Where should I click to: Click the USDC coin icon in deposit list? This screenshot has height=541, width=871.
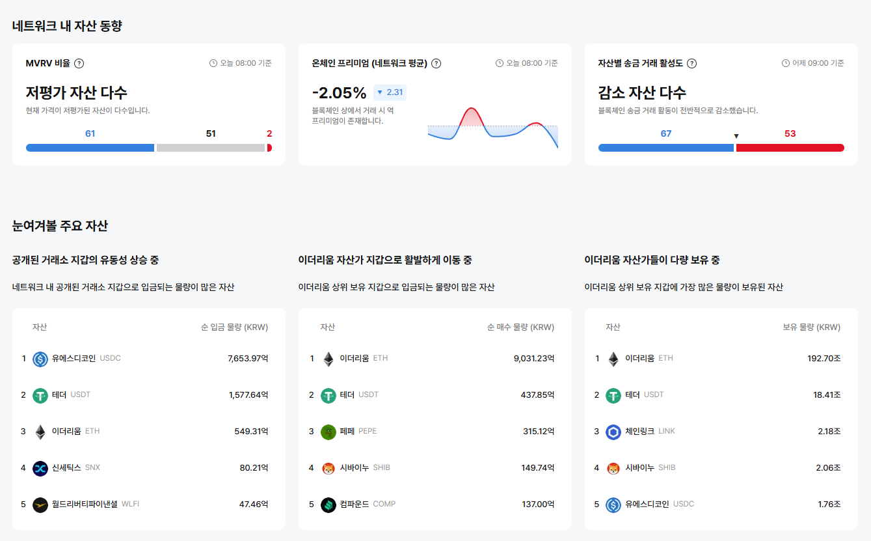pyautogui.click(x=39, y=358)
